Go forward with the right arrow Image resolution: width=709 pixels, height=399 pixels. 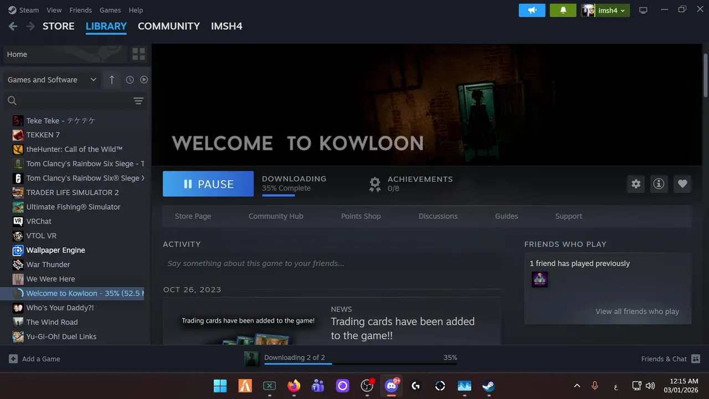[30, 26]
